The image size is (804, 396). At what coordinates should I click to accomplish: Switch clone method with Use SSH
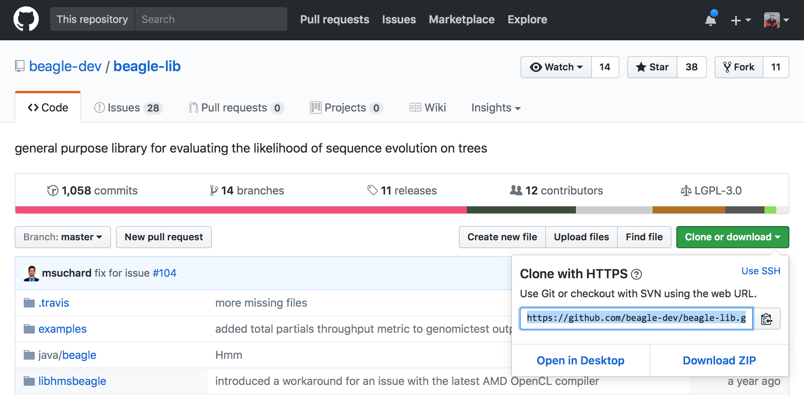pyautogui.click(x=761, y=271)
